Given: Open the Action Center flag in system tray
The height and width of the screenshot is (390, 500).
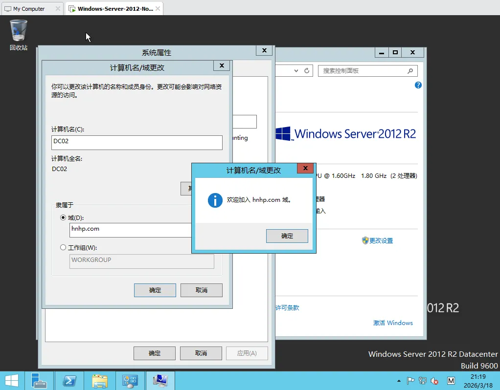Looking at the screenshot, I should [x=410, y=380].
